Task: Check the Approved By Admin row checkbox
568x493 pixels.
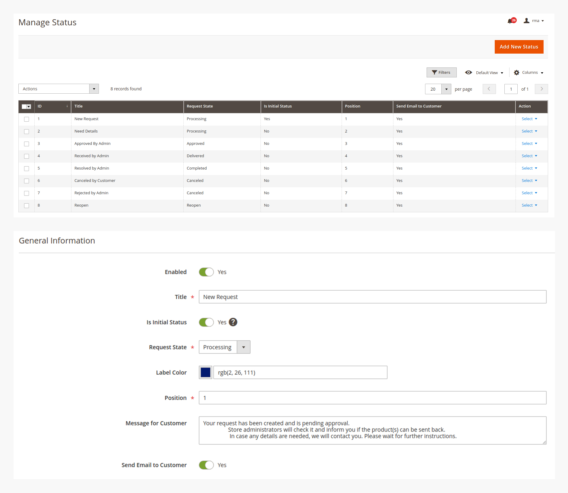Action: [27, 144]
